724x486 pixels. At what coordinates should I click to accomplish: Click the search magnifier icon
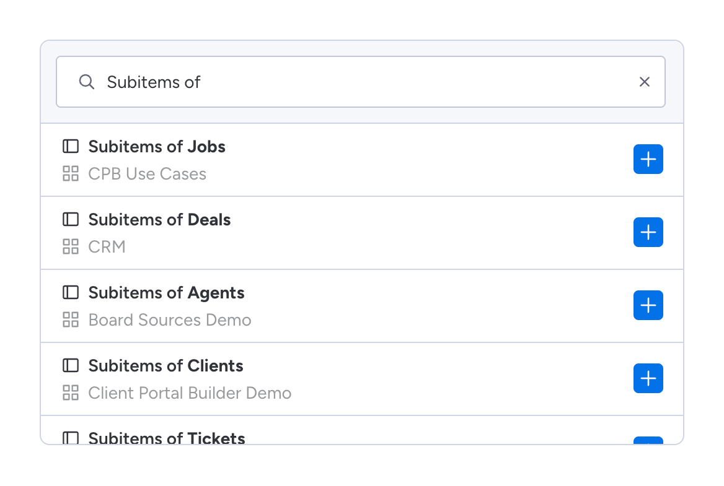pyautogui.click(x=87, y=82)
